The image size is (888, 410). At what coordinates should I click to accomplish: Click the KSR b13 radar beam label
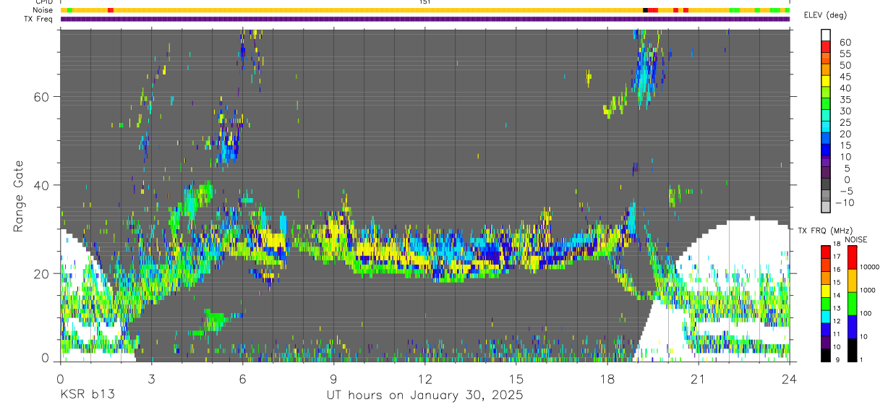(87, 396)
